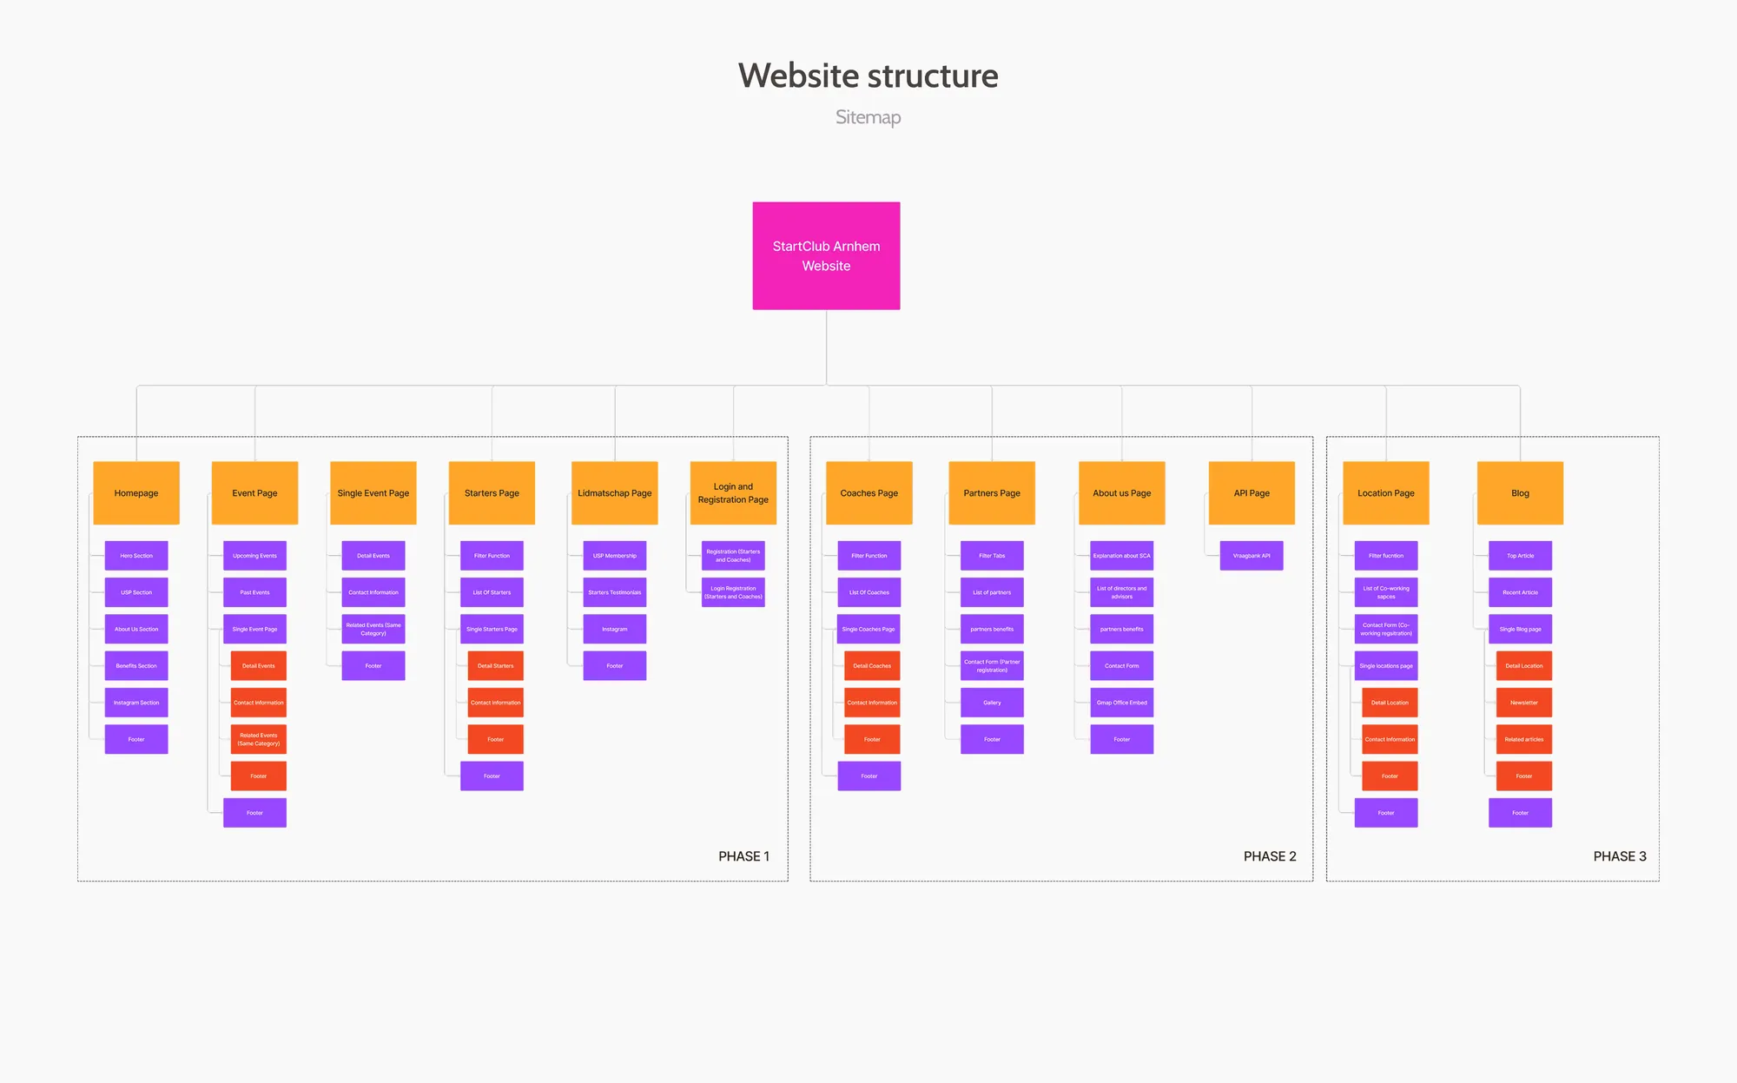Image resolution: width=1737 pixels, height=1083 pixels.
Task: Select the List of directors and advisors box
Action: coord(1122,592)
